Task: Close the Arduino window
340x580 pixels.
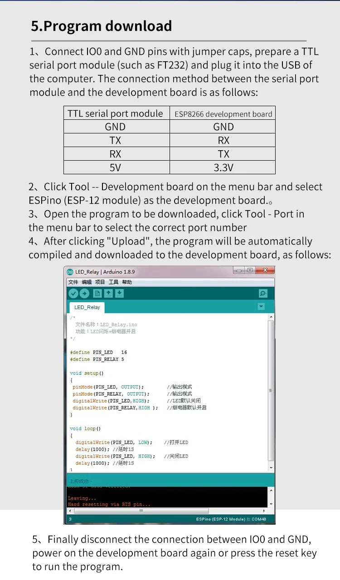Action: click(265, 270)
